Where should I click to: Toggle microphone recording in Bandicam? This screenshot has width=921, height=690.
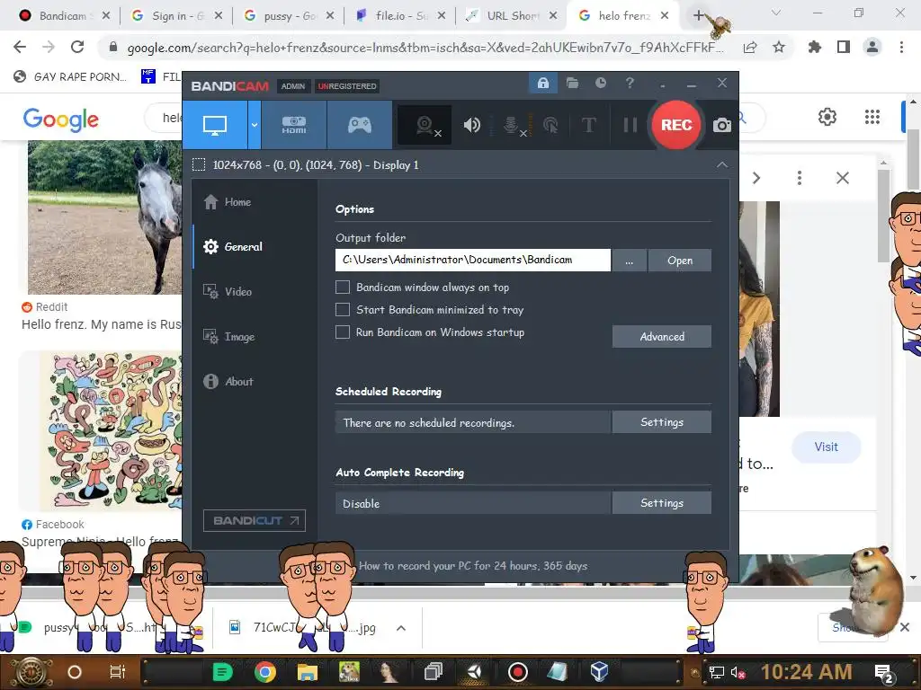tap(512, 125)
